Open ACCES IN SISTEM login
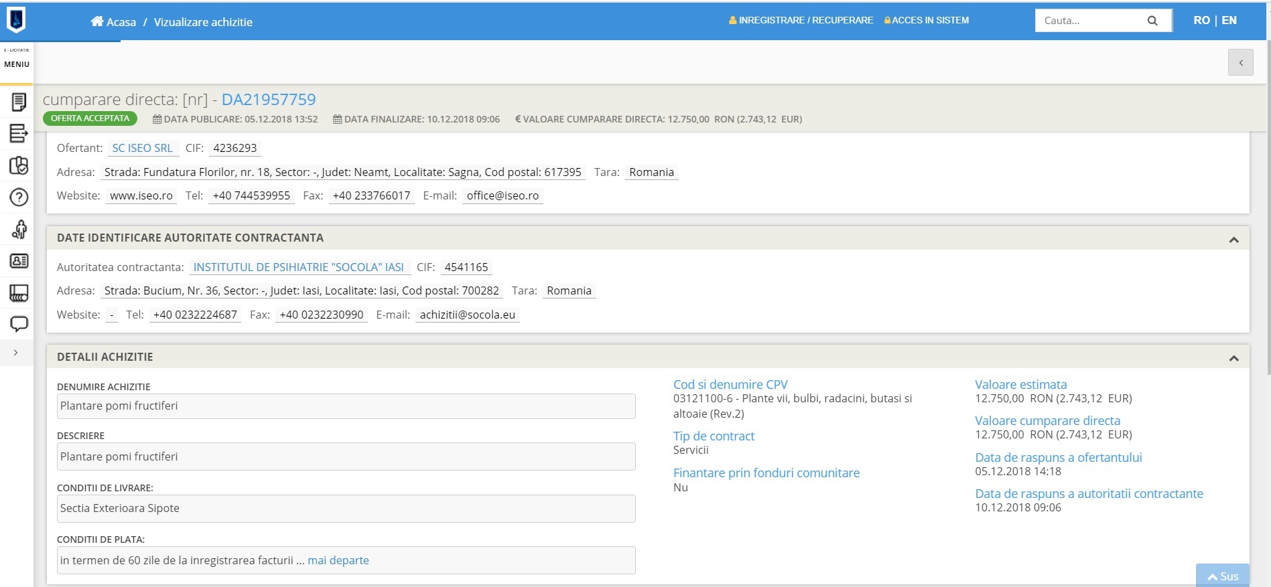Viewport: 1271px width, 587px height. pos(930,21)
